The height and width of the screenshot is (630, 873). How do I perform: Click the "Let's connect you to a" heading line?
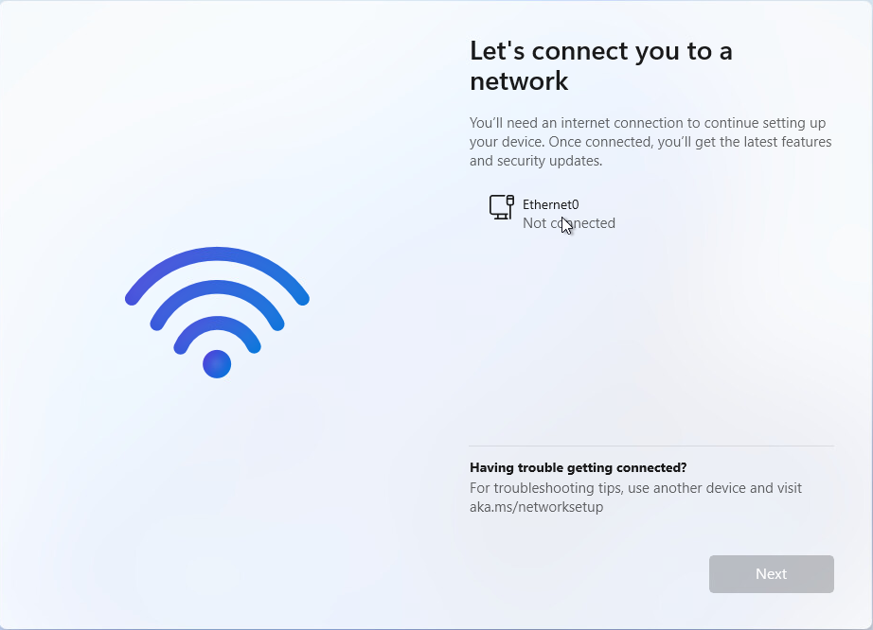(x=600, y=51)
